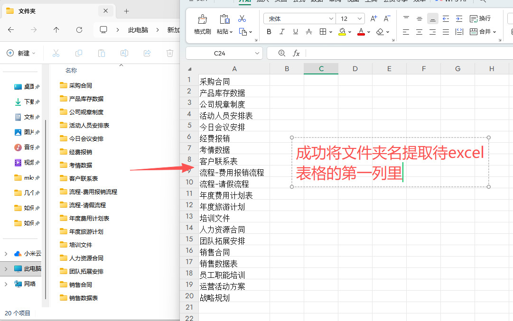
Task: Open the Name Box dropdown (C24)
Action: pos(257,53)
